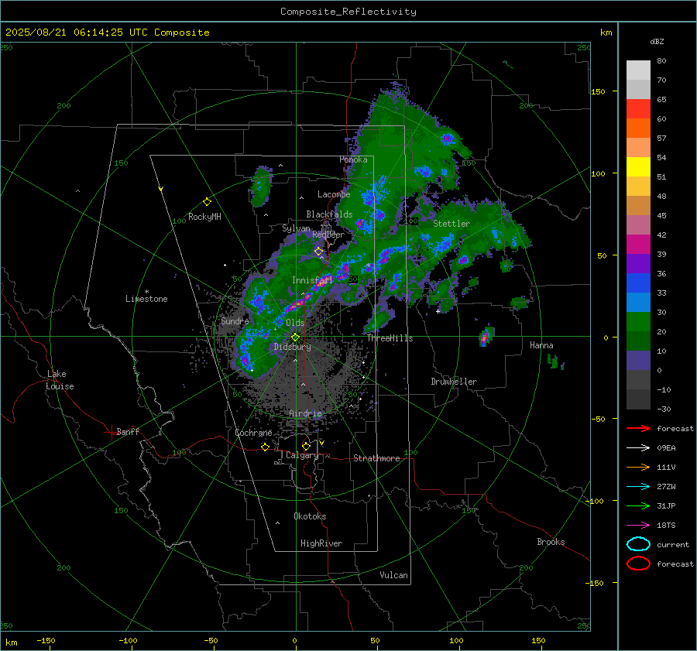Image resolution: width=697 pixels, height=651 pixels.
Task: Click the asterisk marker above Limestone
Action: 146,292
